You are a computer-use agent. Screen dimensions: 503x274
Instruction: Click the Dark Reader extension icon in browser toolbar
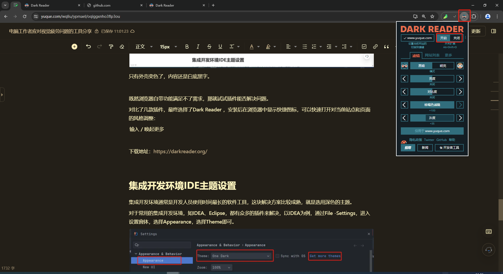click(464, 16)
